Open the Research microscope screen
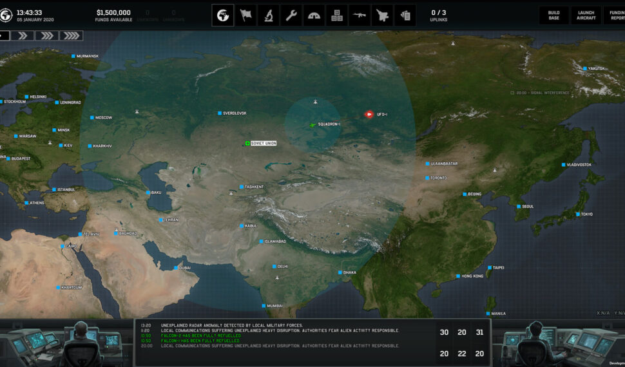This screenshot has width=625, height=367. coord(269,15)
